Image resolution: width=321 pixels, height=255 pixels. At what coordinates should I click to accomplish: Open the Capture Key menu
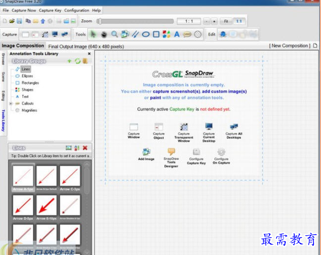coord(50,10)
